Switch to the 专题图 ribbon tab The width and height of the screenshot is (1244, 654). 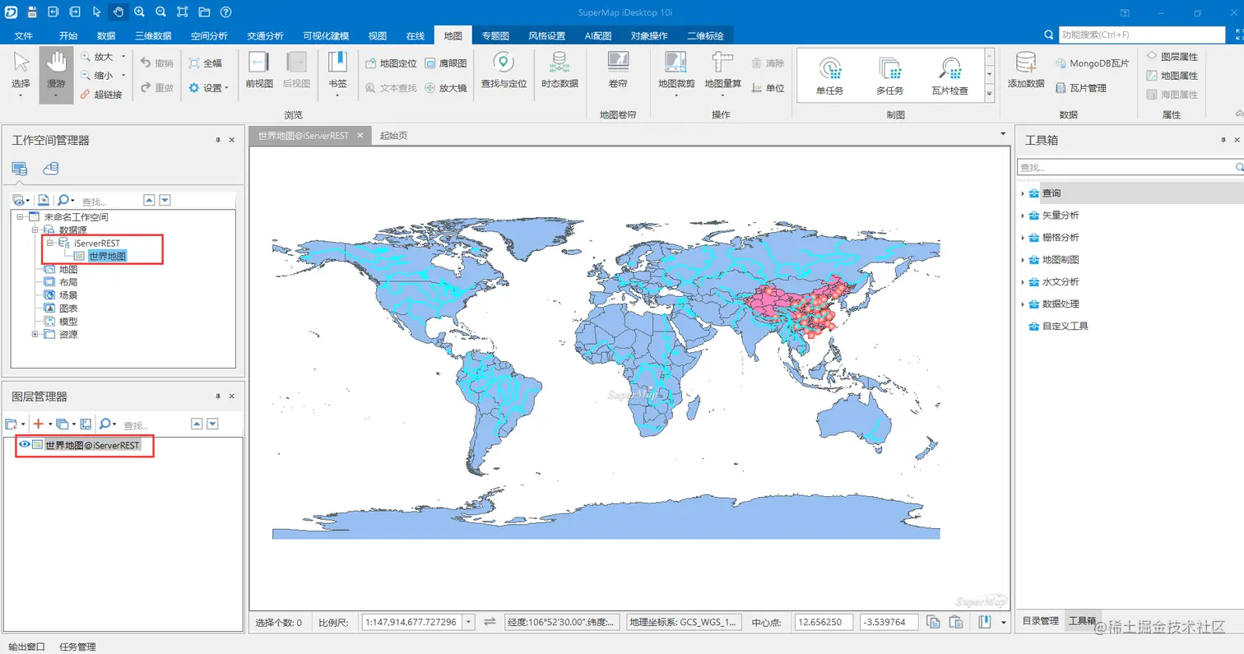[495, 36]
